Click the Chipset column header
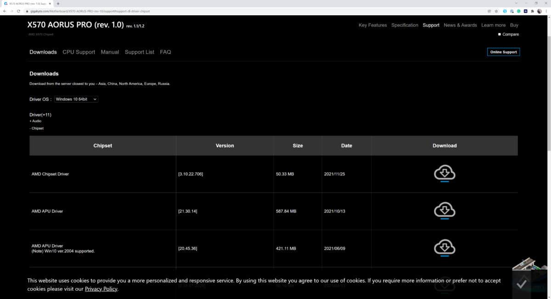 click(x=102, y=146)
